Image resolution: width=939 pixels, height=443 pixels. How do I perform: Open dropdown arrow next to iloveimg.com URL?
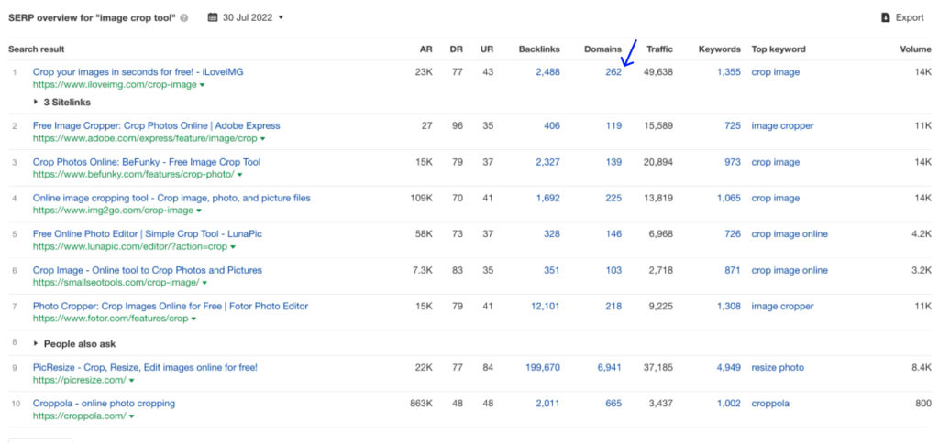203,85
